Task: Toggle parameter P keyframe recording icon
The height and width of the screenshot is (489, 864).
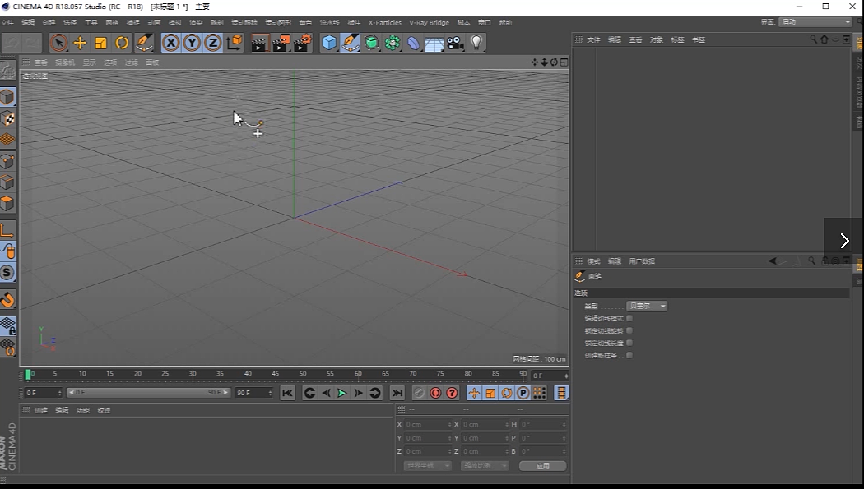Action: click(x=523, y=393)
